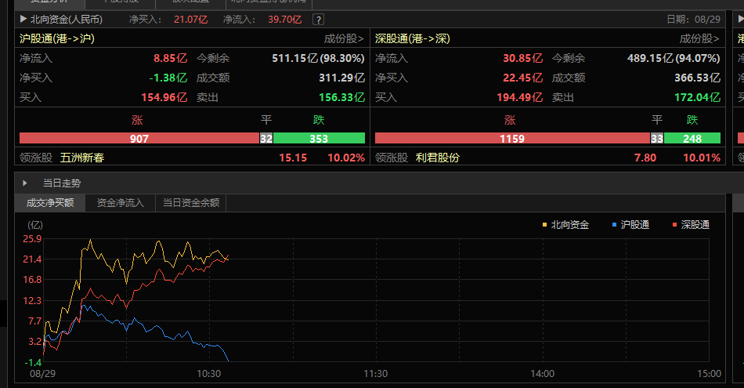The image size is (744, 388).
Task: Click 沪股通 sell amount 156.33亿
Action: tap(341, 97)
